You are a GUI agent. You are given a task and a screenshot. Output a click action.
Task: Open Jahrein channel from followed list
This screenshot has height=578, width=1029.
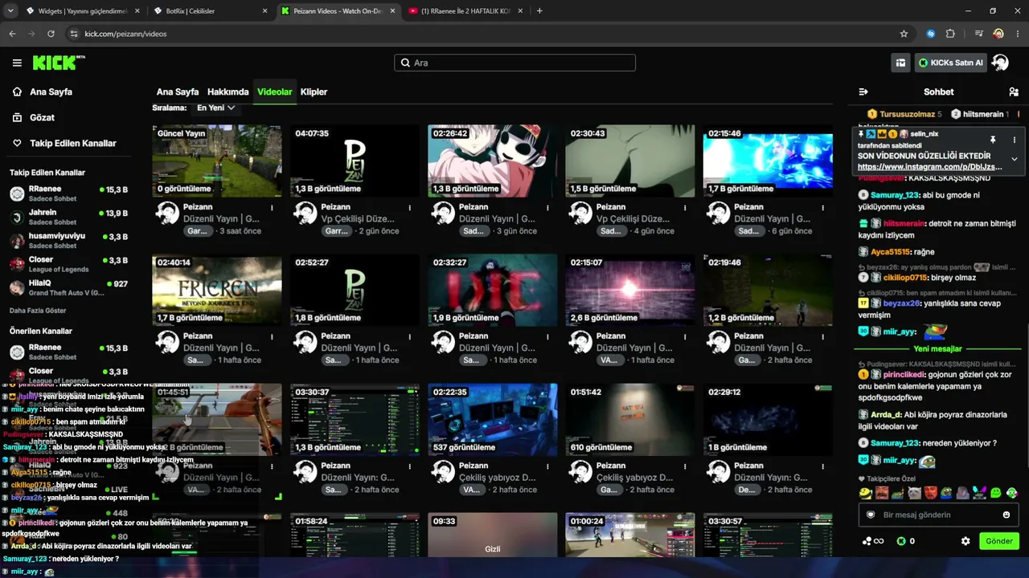pyautogui.click(x=68, y=217)
